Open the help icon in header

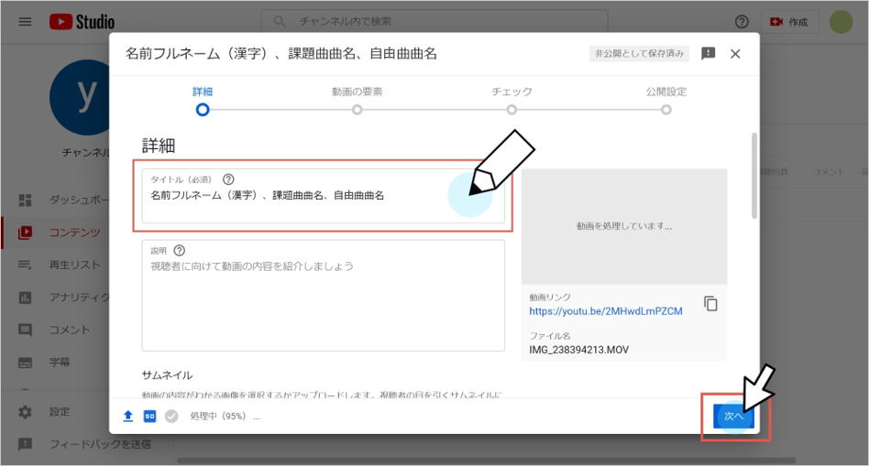742,22
